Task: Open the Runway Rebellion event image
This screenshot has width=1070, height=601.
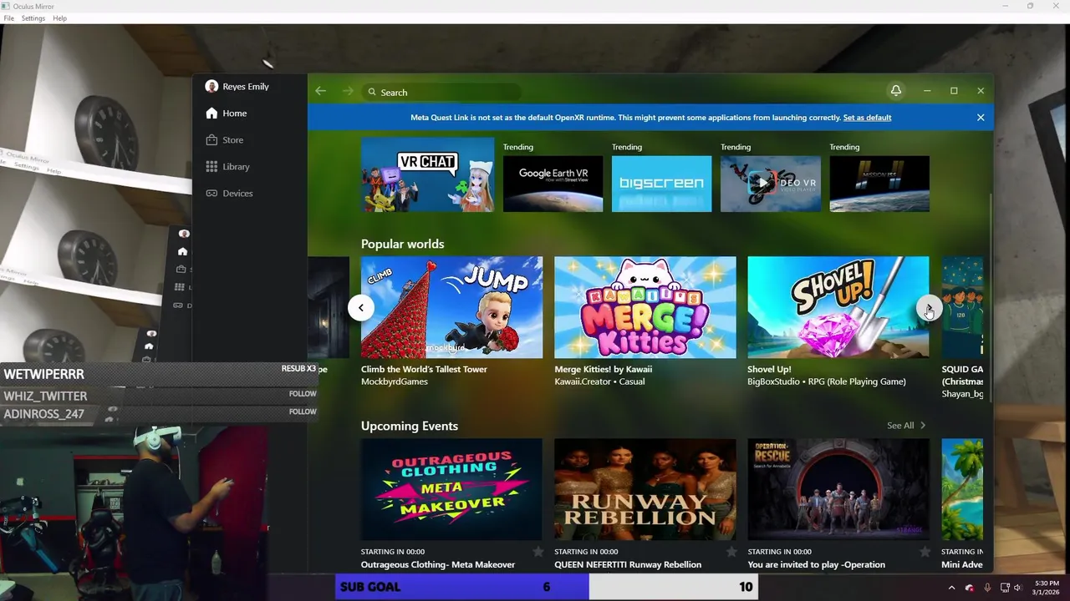Action: coord(645,490)
